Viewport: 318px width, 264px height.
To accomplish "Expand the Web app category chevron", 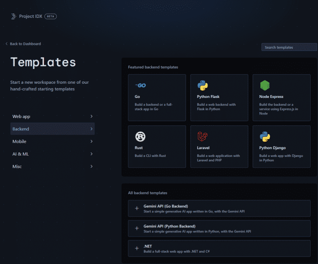I will tap(91, 116).
